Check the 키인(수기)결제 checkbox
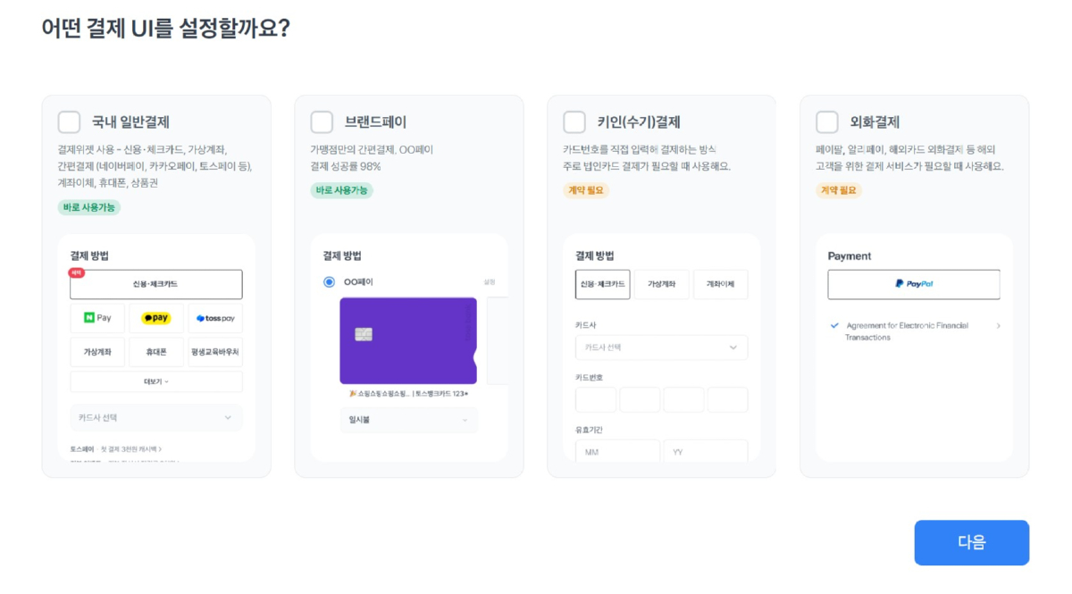The image size is (1072, 594). point(574,122)
